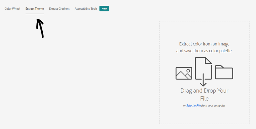The image size is (256, 129).
Task: Click the 'Drag and Drop Your' heading text
Action: tap(204, 91)
